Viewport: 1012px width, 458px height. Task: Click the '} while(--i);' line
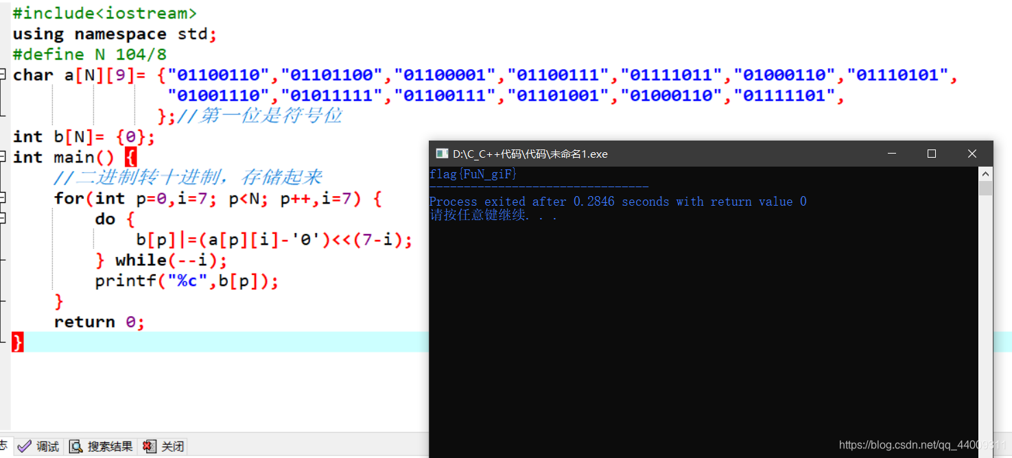[x=161, y=260]
